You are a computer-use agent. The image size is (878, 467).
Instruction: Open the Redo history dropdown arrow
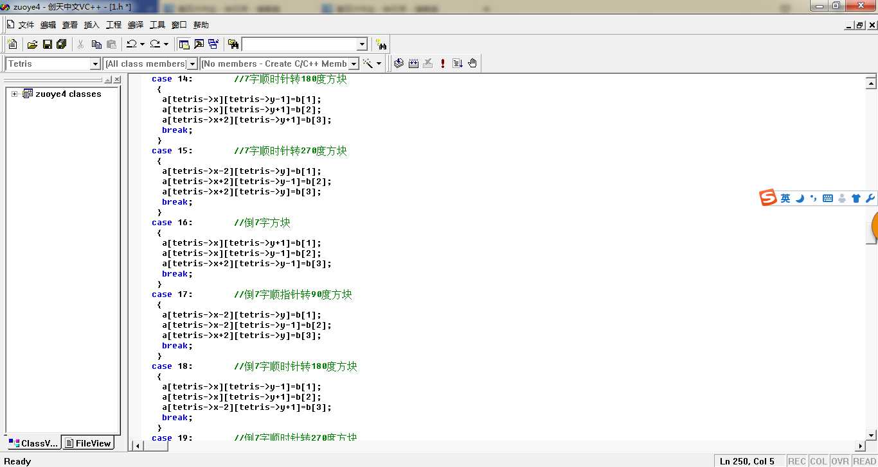pyautogui.click(x=166, y=44)
